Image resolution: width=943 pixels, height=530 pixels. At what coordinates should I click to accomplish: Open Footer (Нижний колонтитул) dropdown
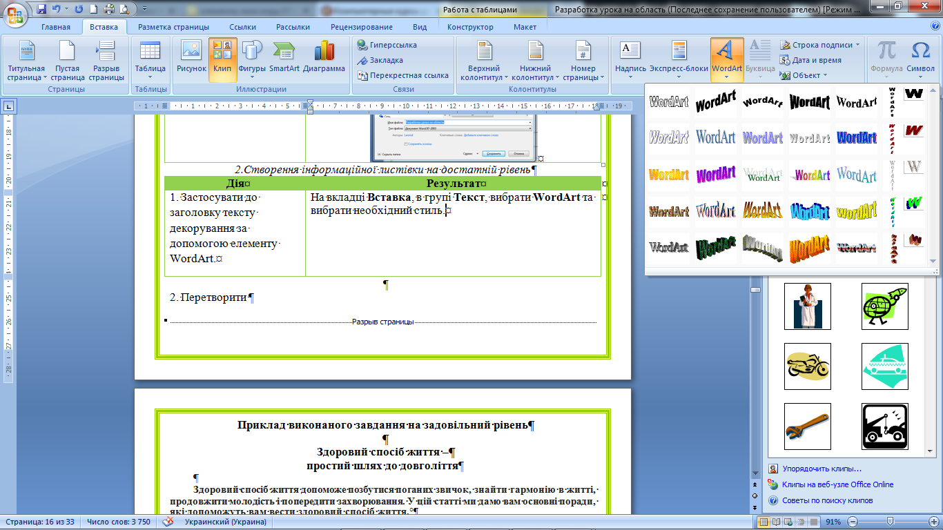tap(536, 61)
